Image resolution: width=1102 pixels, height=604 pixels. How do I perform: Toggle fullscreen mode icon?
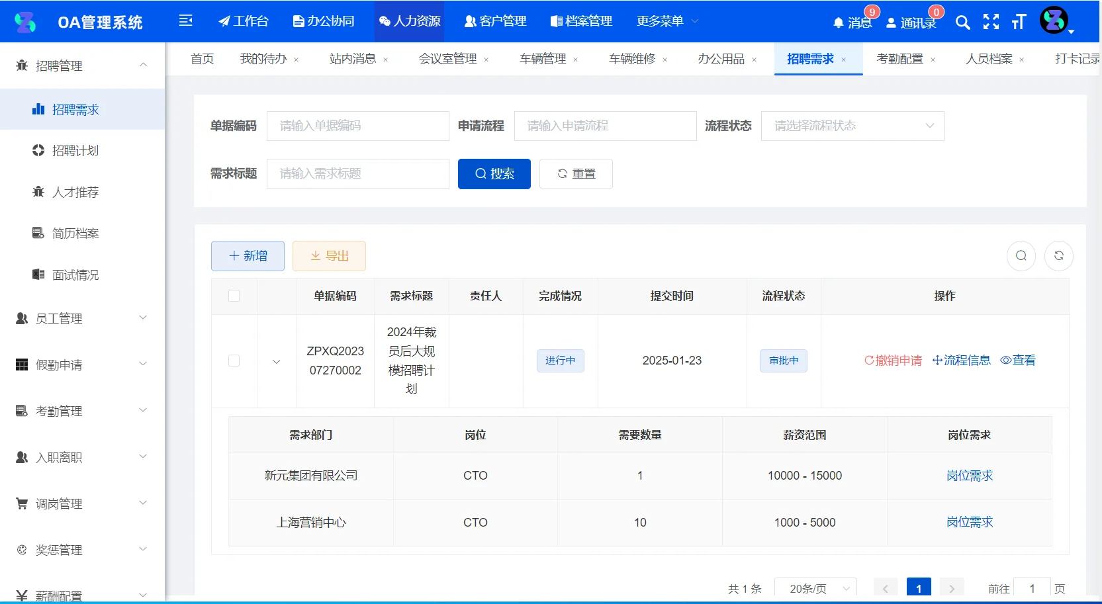pos(991,22)
